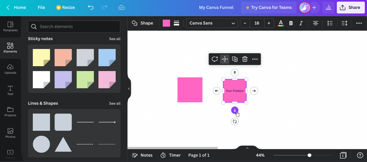
Task: Click the pink shape fill color swatch
Action: (x=167, y=23)
